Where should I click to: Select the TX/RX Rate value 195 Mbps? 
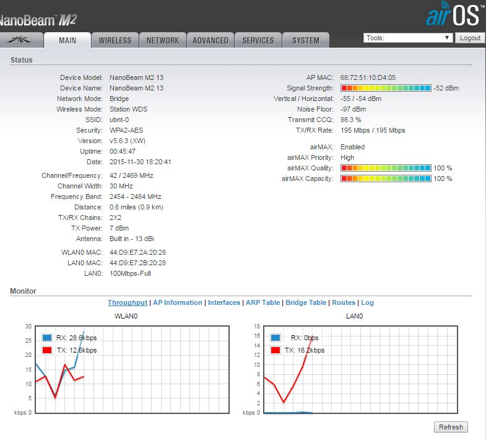click(373, 130)
